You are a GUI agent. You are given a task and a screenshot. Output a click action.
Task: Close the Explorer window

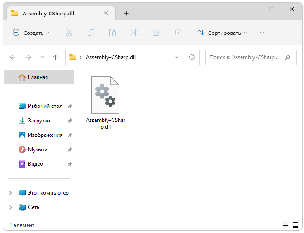click(292, 9)
